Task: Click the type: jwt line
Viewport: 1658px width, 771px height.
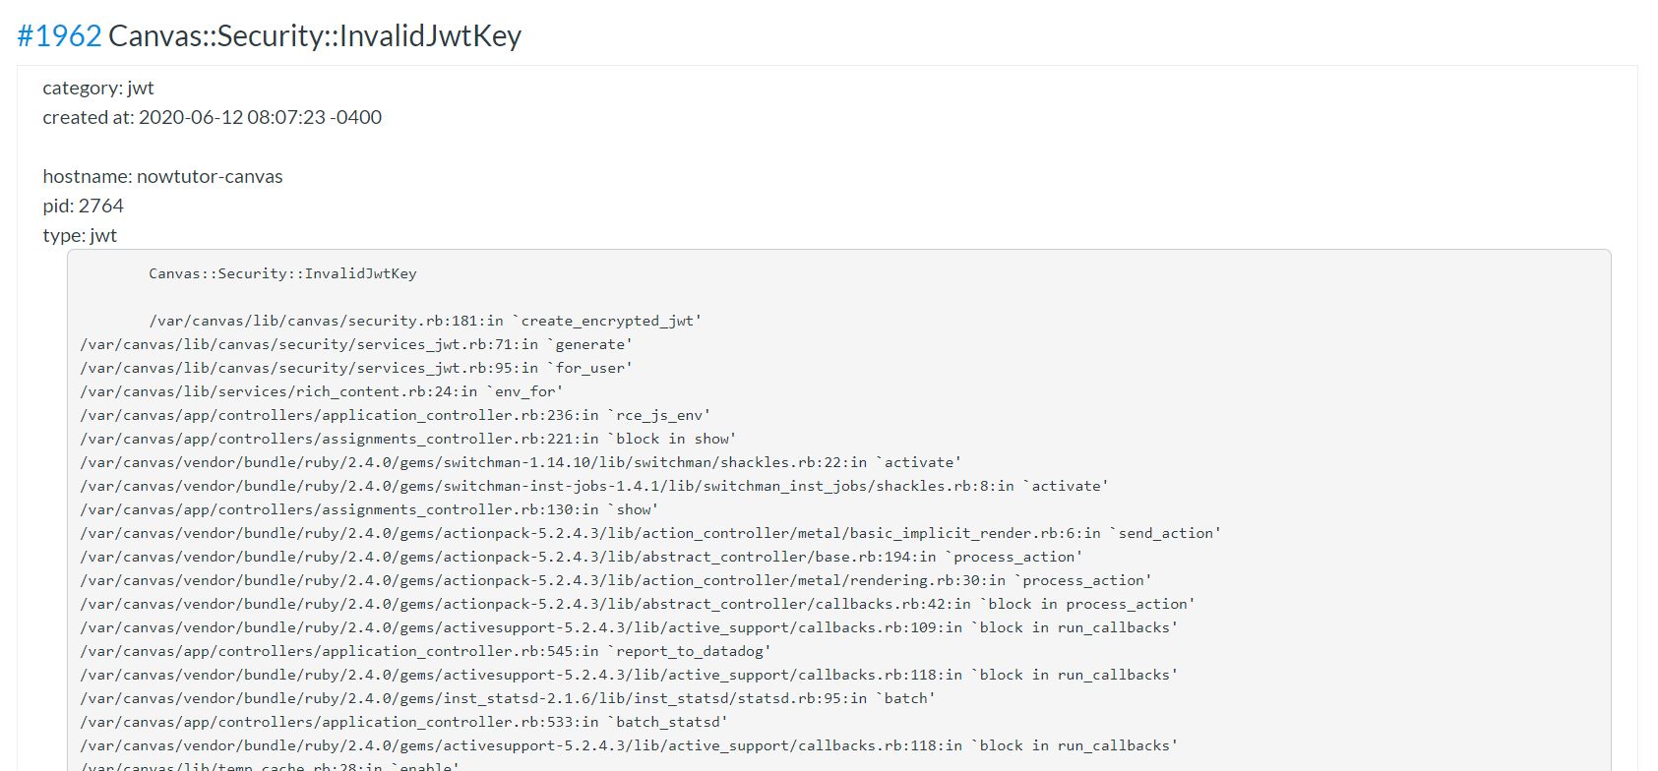Action: tap(80, 235)
